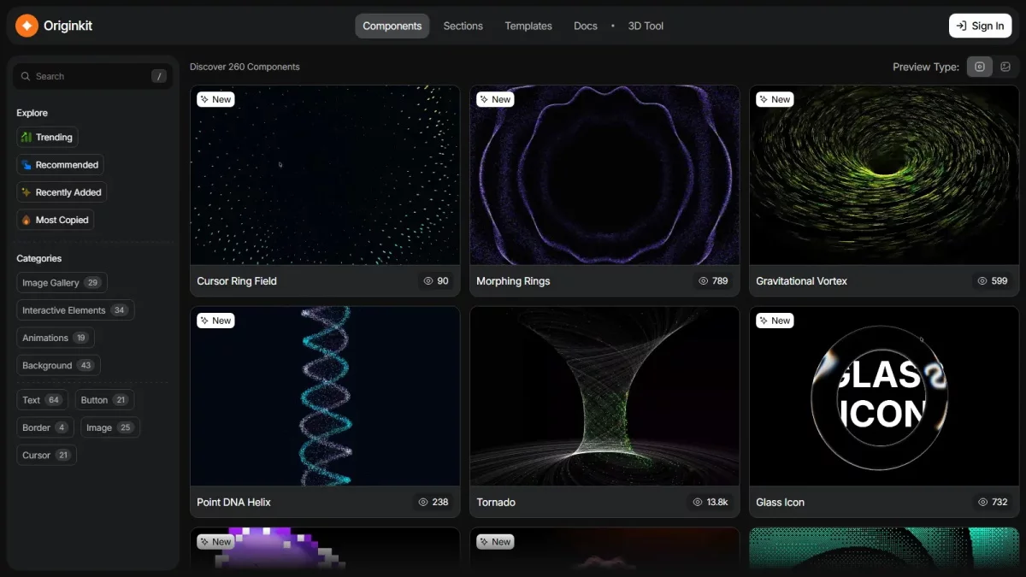
Task: Switch preview type to image mode
Action: tap(1005, 67)
